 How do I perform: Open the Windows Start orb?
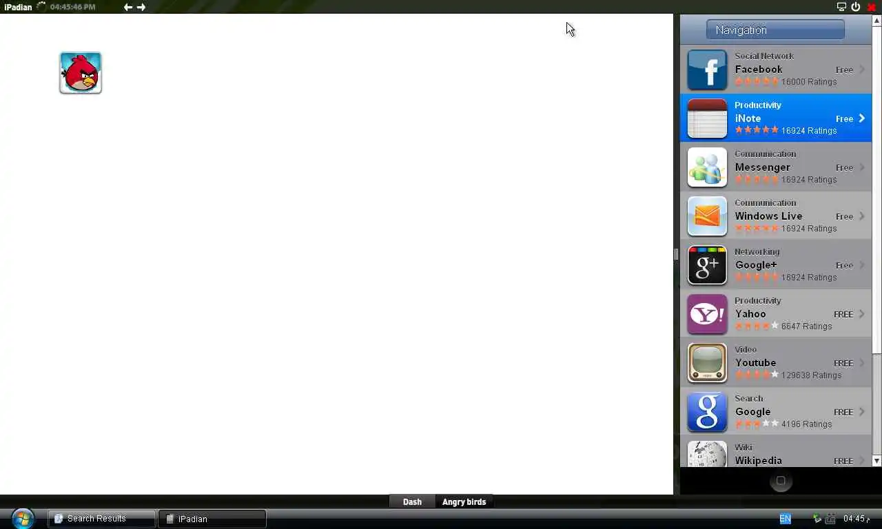23,518
